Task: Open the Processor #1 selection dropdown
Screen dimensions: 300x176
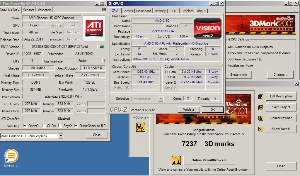Action: pos(161,99)
